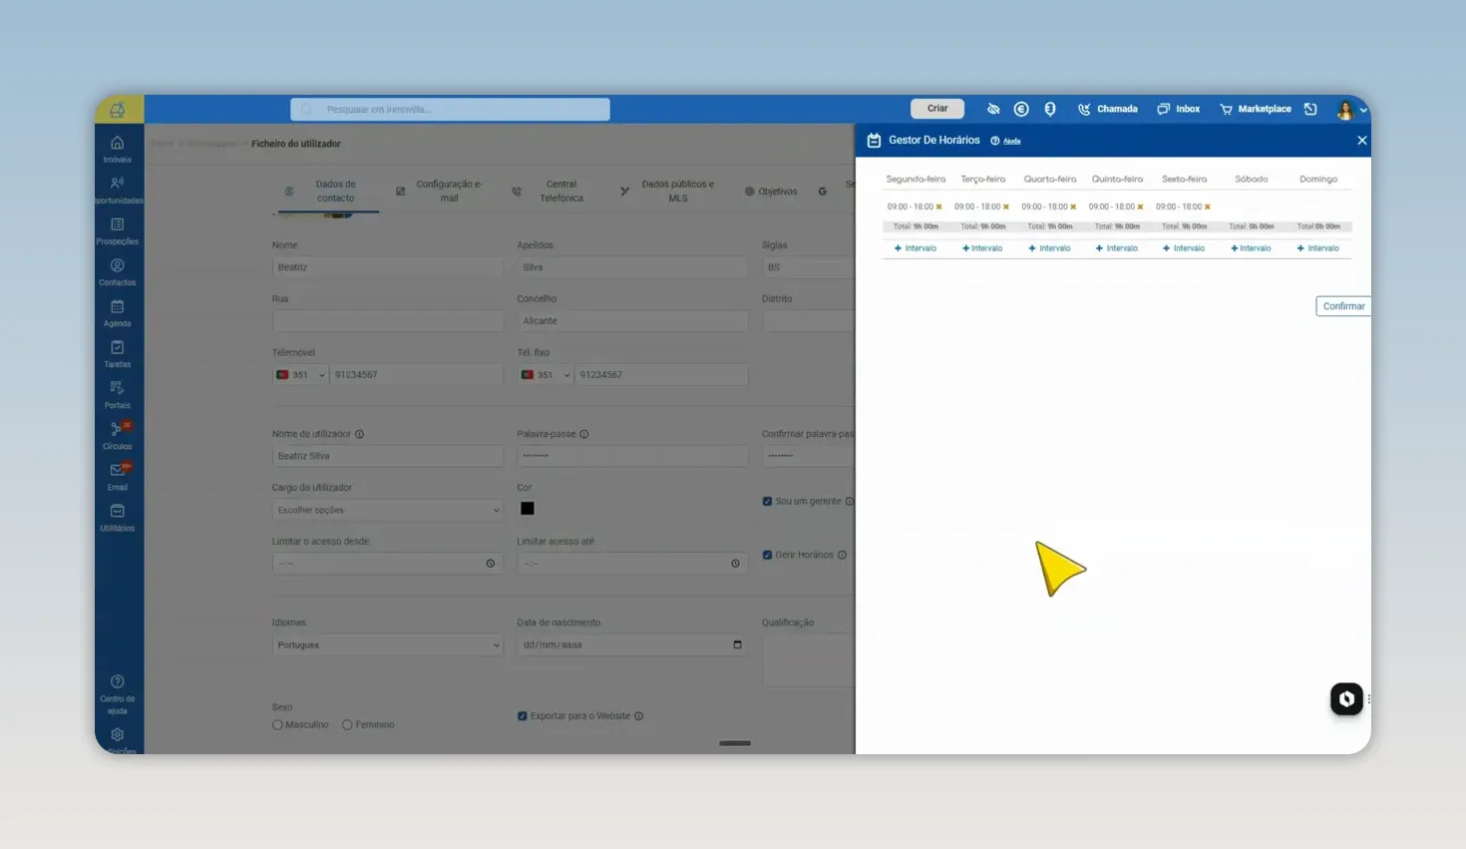1466x849 pixels.
Task: Click the expand window icon next to Marketplace
Action: pos(1310,109)
